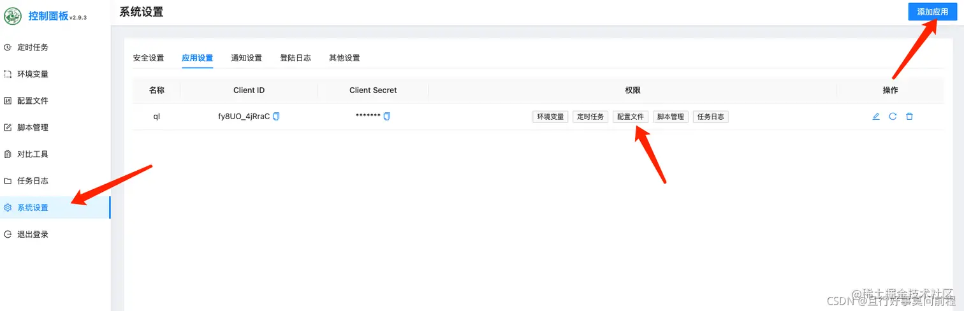The height and width of the screenshot is (311, 964).
Task: Click the 青龙 panel logo icon
Action: 13,16
